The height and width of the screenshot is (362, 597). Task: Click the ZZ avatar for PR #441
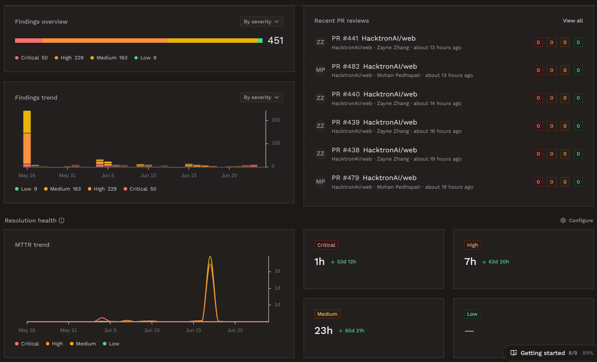click(320, 42)
